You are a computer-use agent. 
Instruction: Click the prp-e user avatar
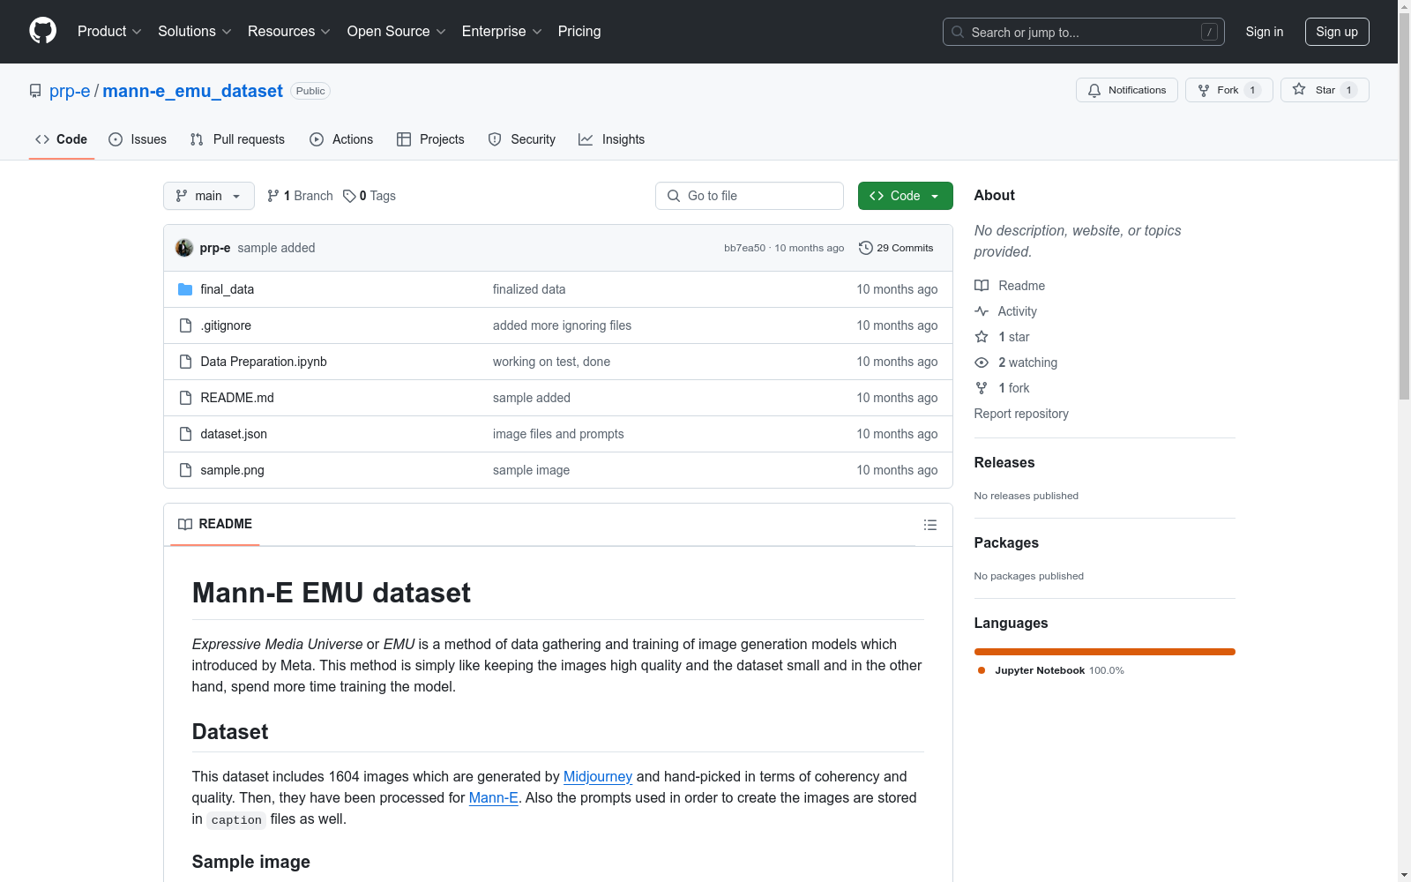pos(184,248)
